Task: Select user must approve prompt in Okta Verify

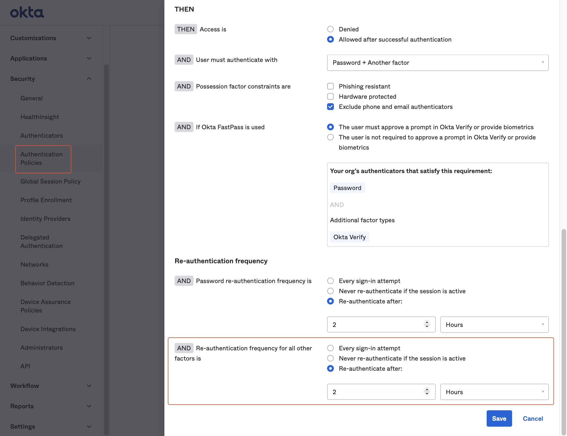Action: (x=330, y=127)
